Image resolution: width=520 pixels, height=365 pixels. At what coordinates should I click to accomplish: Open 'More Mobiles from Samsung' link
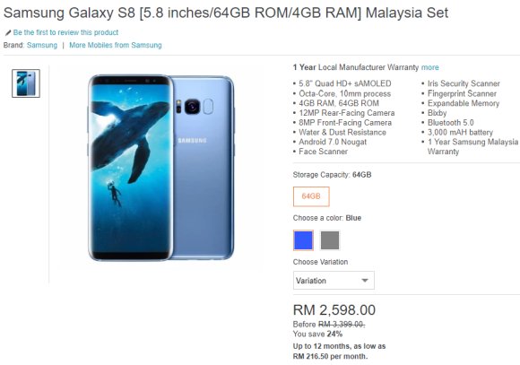click(x=116, y=45)
